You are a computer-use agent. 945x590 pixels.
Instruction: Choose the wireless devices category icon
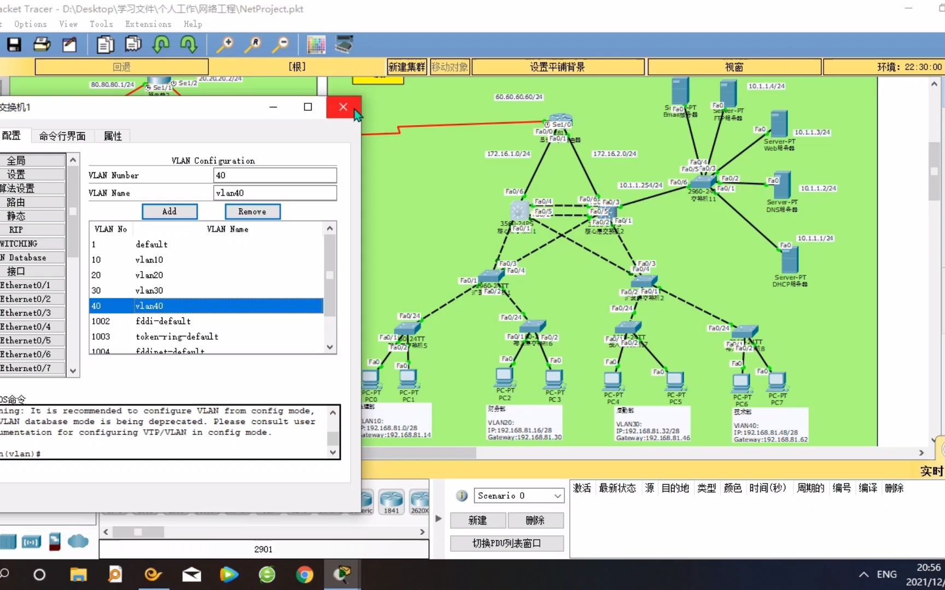[x=31, y=542]
